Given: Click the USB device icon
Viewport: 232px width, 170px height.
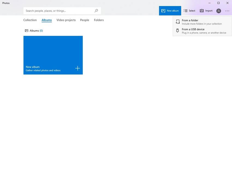Looking at the screenshot, I should pos(178,31).
